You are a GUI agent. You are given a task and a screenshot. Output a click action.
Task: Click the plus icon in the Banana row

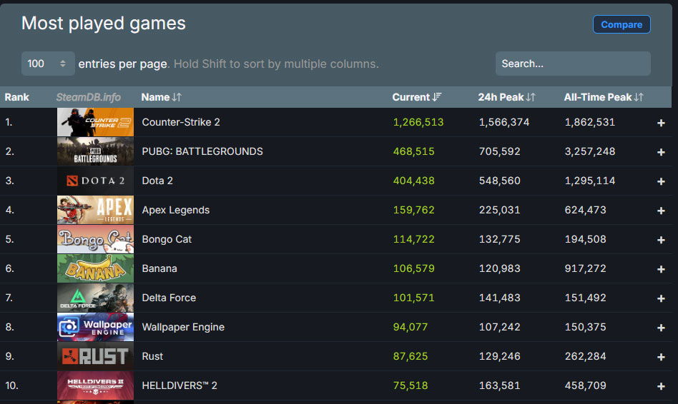[661, 269]
